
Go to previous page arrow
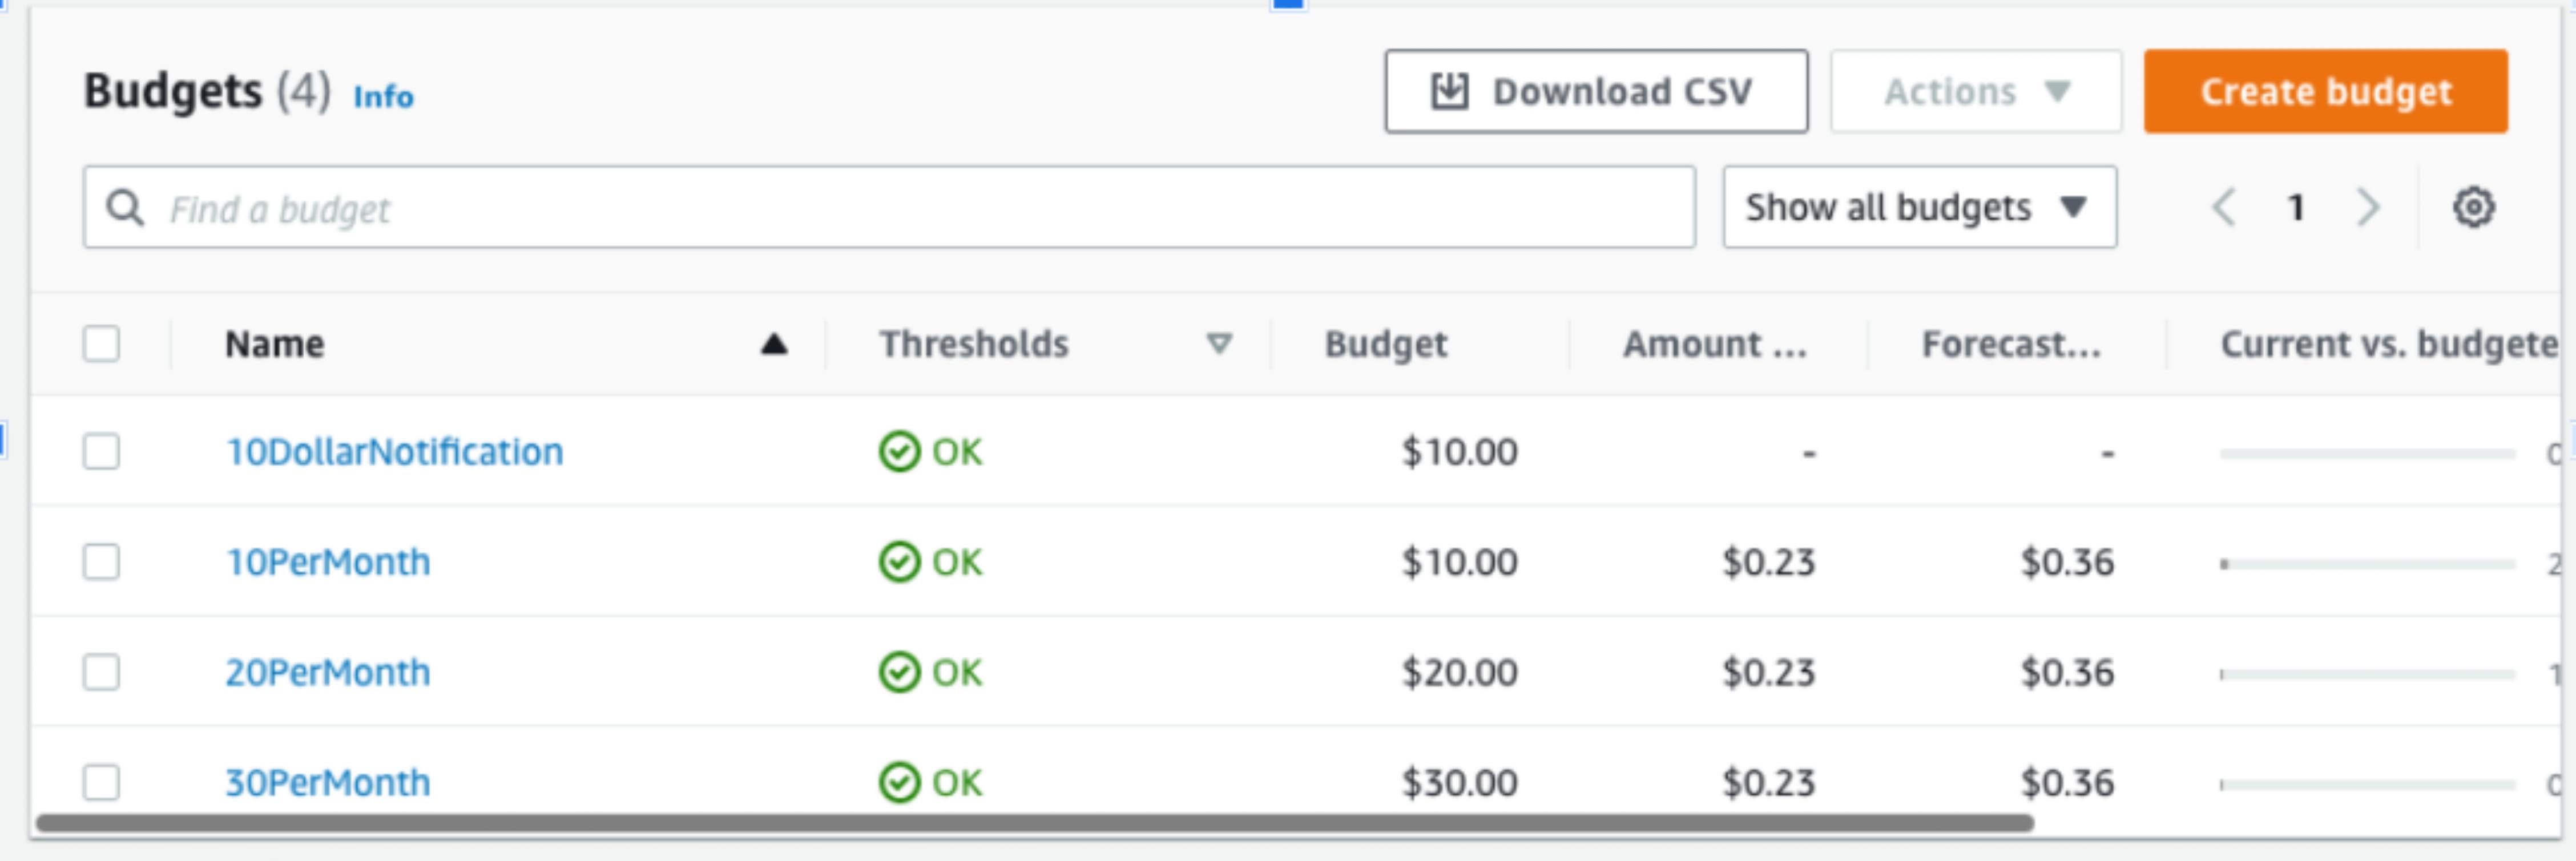click(2224, 208)
